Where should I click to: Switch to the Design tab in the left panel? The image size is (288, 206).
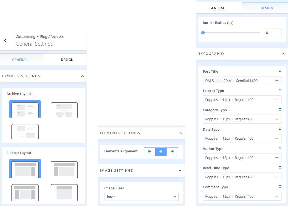click(67, 60)
